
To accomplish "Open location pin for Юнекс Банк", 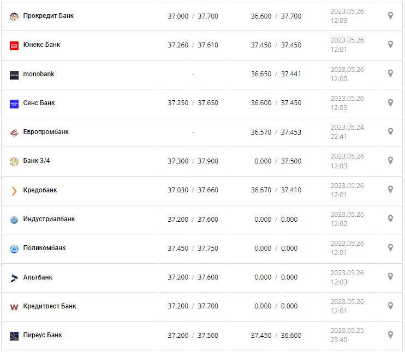I will click(x=390, y=45).
